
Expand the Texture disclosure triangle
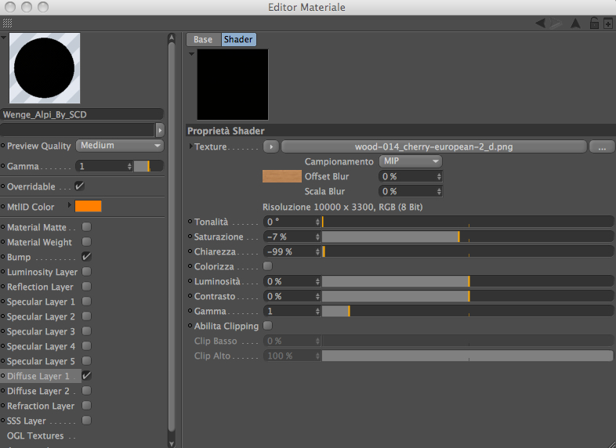pyautogui.click(x=191, y=146)
